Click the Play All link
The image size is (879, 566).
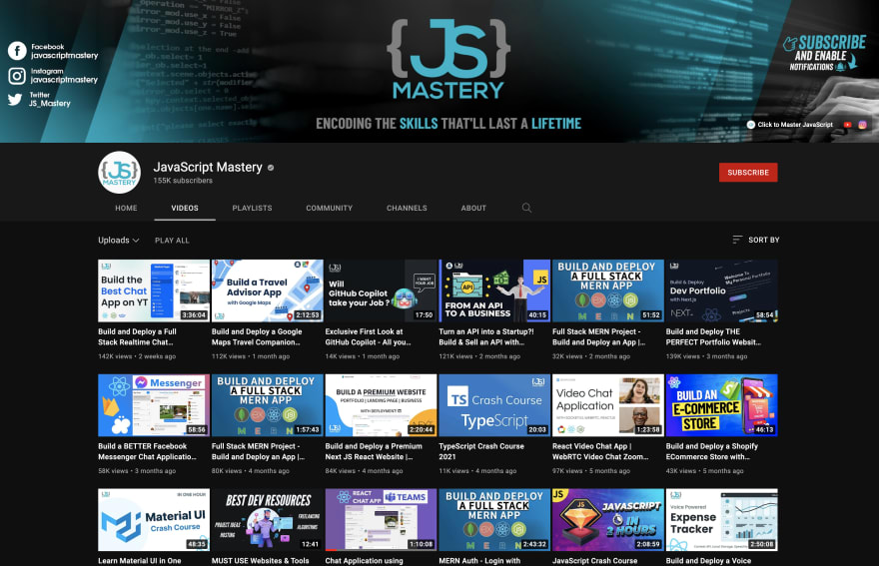pos(172,241)
